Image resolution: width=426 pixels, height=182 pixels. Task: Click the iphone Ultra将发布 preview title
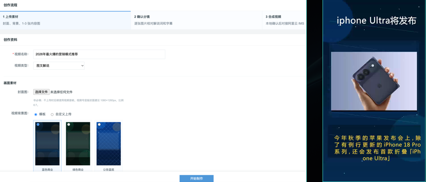point(377,21)
